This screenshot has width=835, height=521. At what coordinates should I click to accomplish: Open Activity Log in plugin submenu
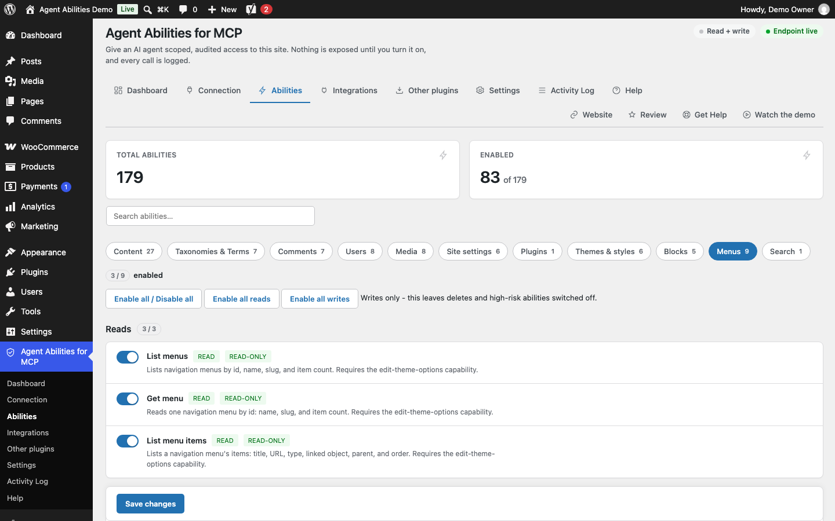click(27, 482)
